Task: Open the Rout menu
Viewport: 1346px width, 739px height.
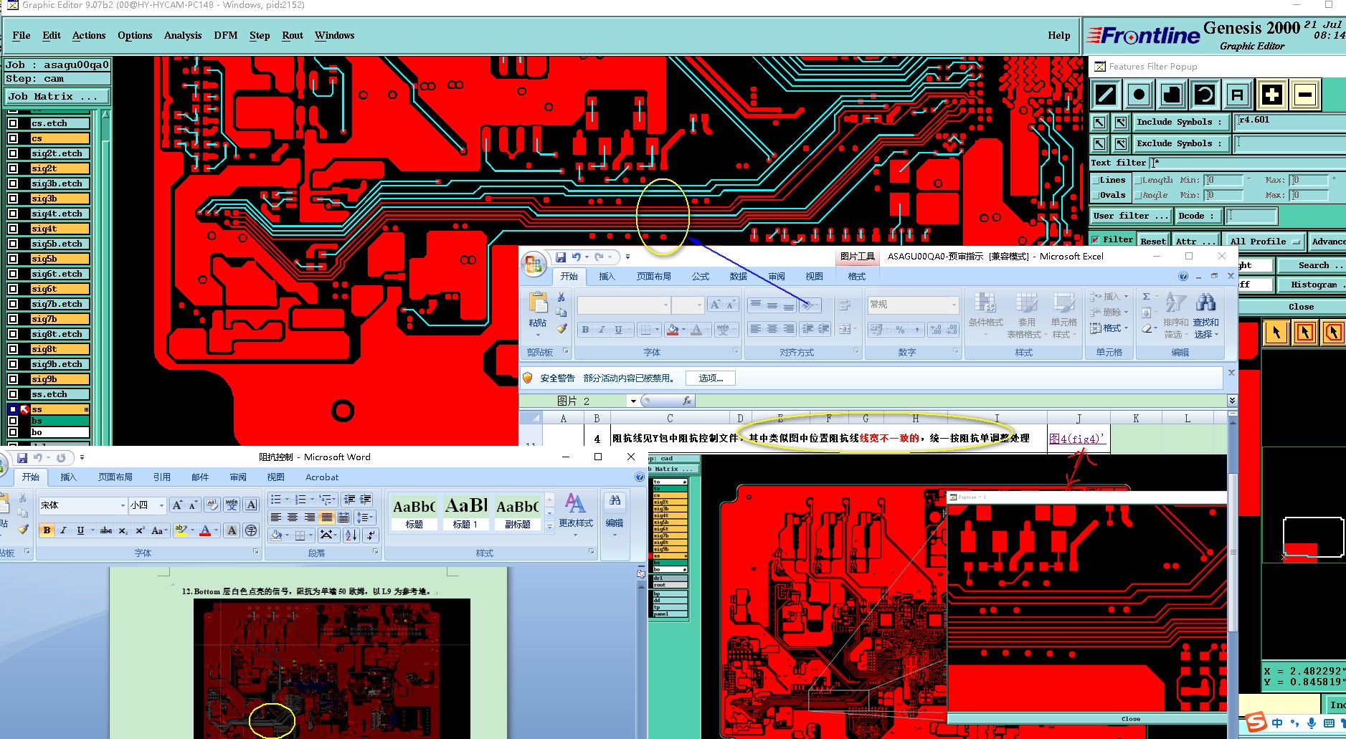Action: coord(293,35)
